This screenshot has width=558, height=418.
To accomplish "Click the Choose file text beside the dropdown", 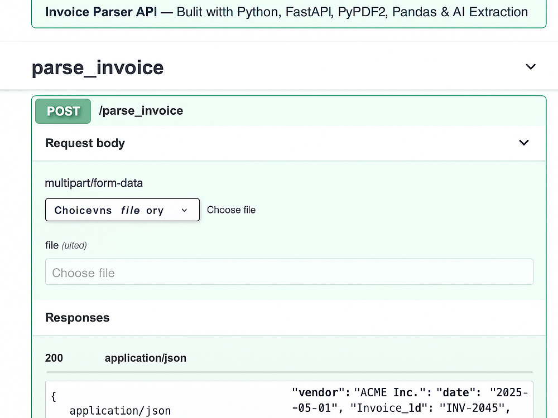I will click(x=231, y=210).
